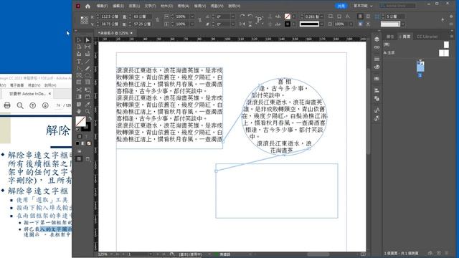The width and height of the screenshot is (459, 258).
Task: Click next page arrow in PDF window
Action: (45, 105)
